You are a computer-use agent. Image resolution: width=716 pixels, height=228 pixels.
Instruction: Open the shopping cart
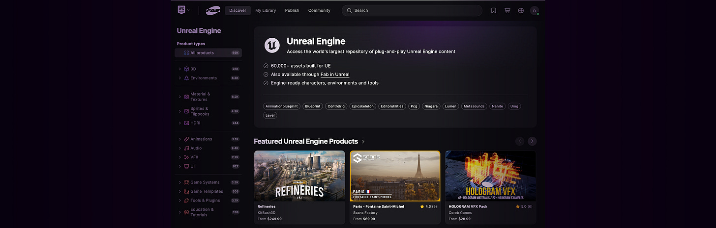pos(507,10)
